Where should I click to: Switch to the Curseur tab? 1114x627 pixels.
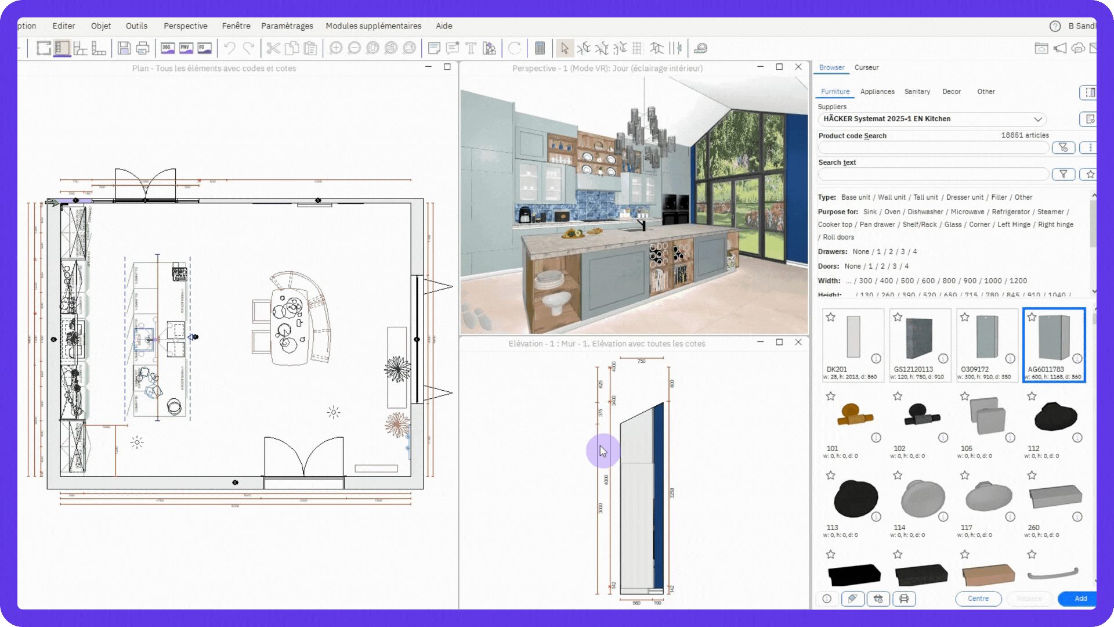866,67
